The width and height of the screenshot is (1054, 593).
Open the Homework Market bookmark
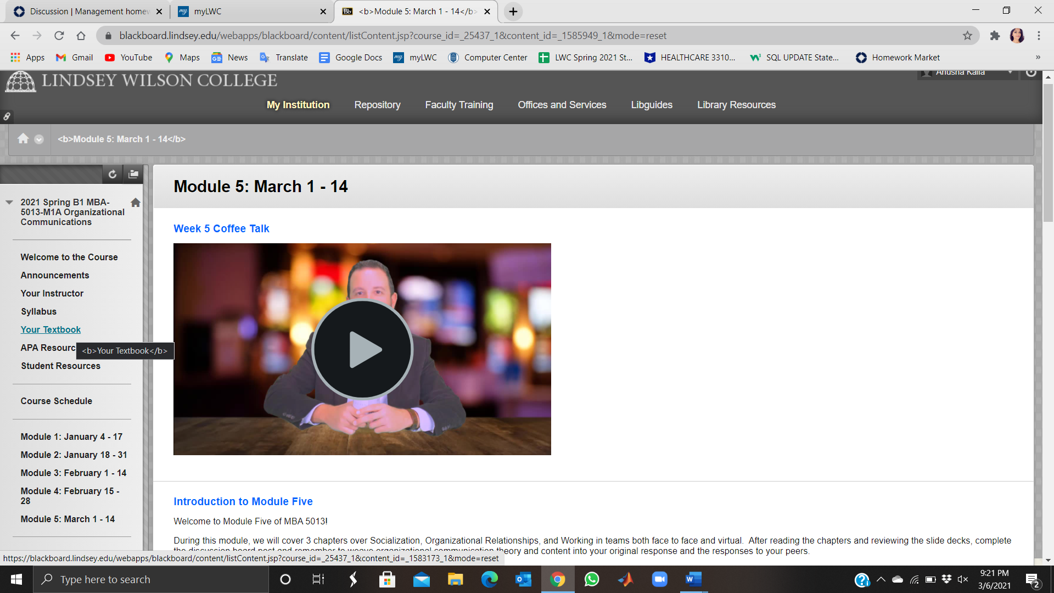coord(898,58)
